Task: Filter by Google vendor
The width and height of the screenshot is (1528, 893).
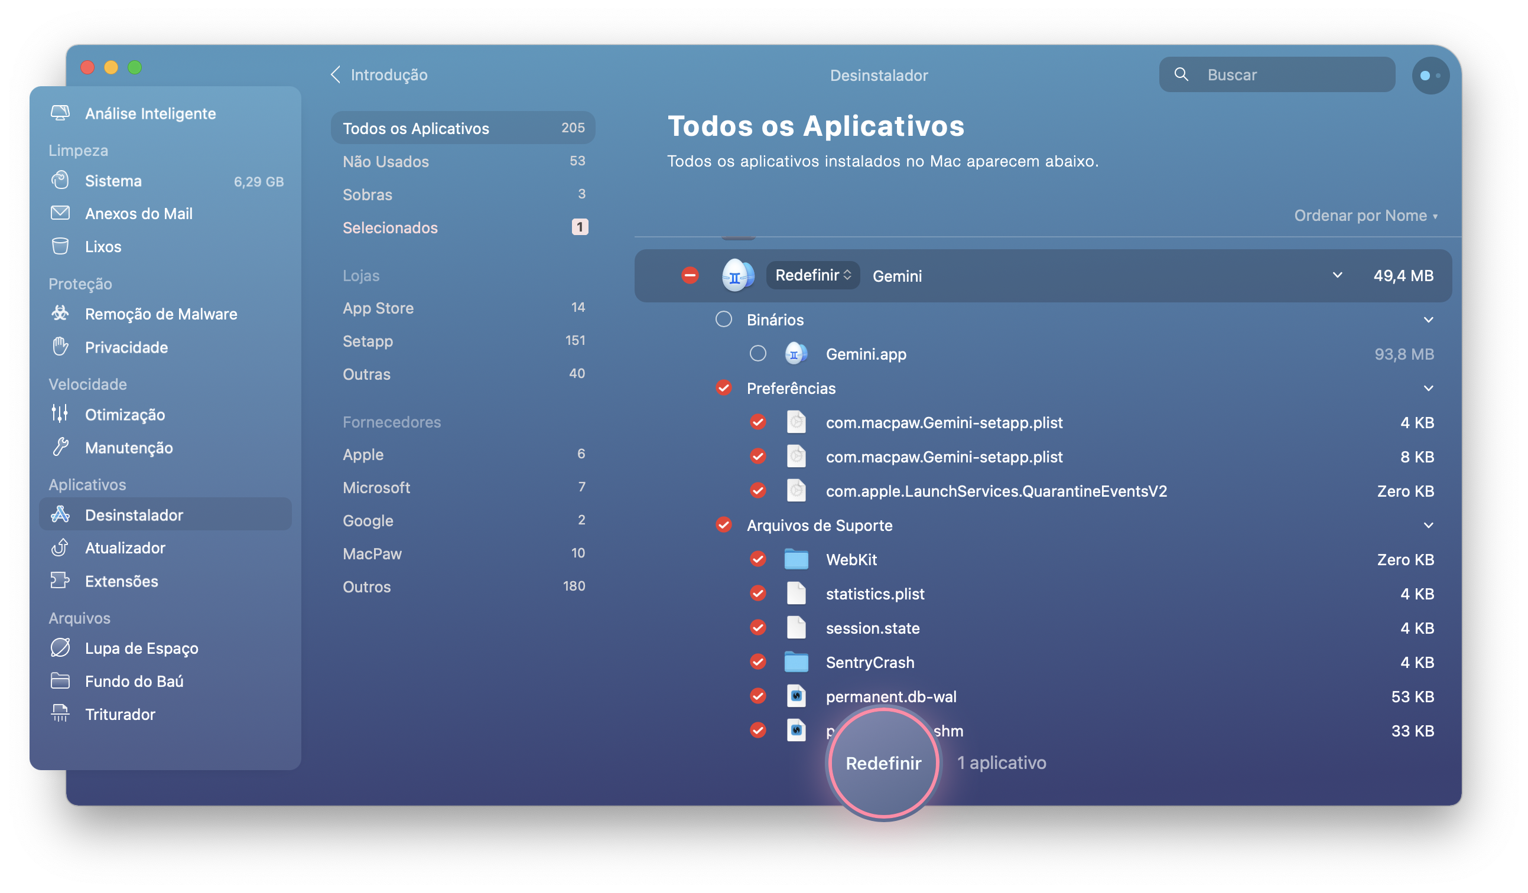Action: pyautogui.click(x=463, y=520)
